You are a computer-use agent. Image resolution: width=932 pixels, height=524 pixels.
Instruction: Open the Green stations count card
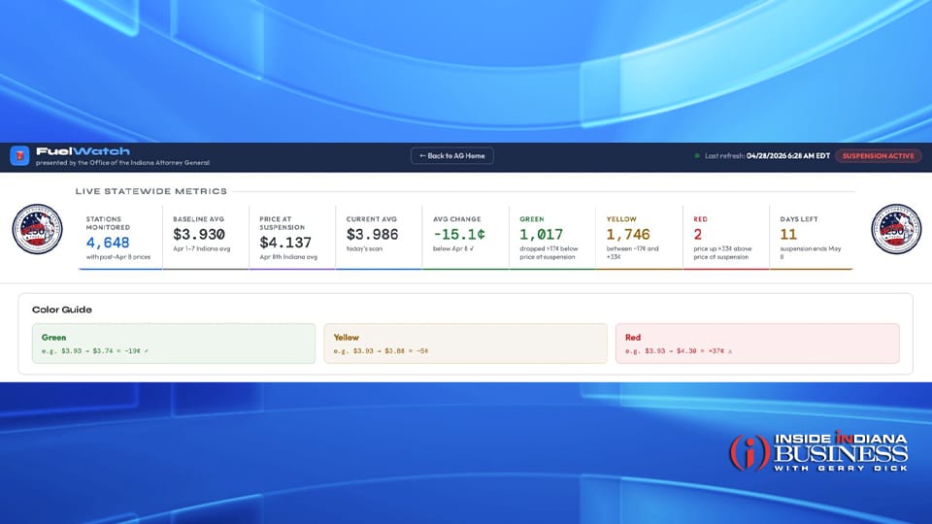(x=551, y=237)
